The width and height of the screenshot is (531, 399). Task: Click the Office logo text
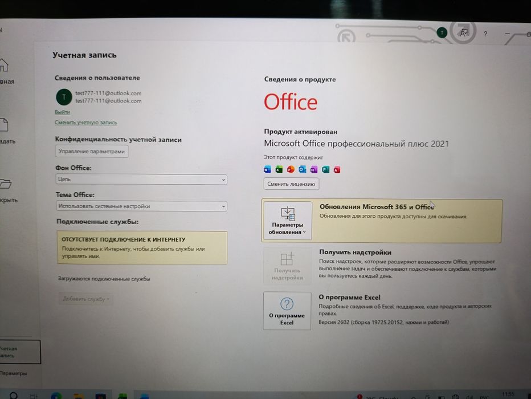pos(291,102)
